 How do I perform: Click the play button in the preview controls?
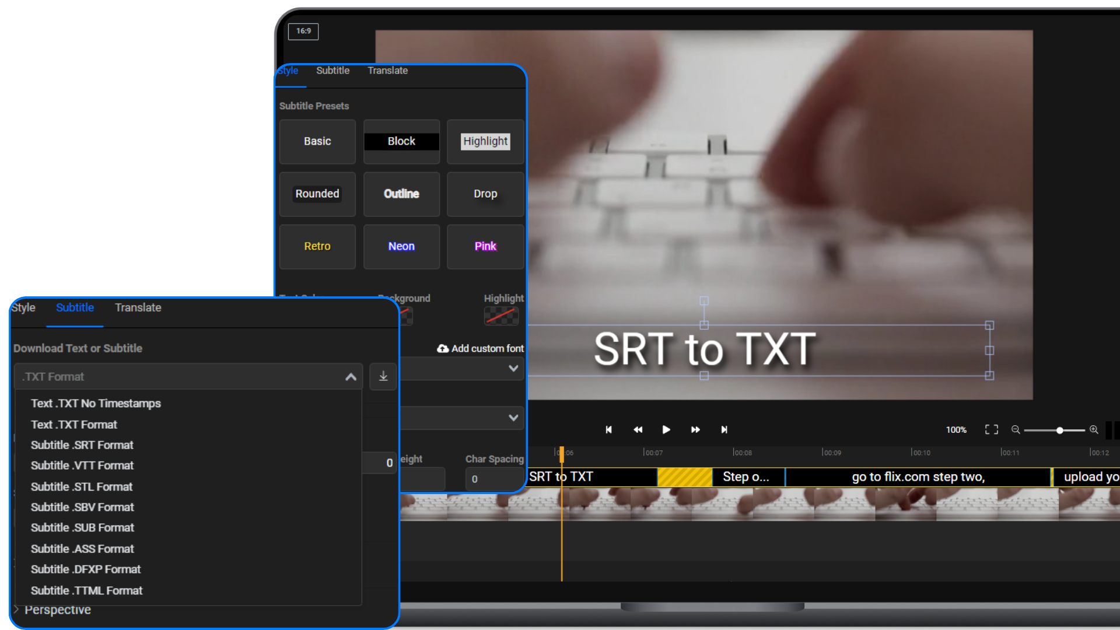(x=666, y=429)
